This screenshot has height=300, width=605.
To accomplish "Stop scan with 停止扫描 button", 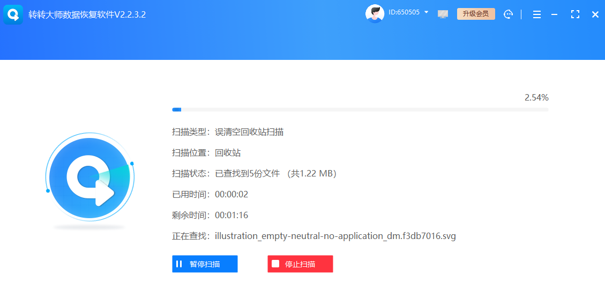I will (x=300, y=264).
